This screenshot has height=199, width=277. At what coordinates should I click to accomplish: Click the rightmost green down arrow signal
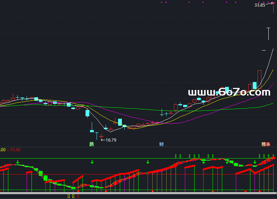pos(255,162)
